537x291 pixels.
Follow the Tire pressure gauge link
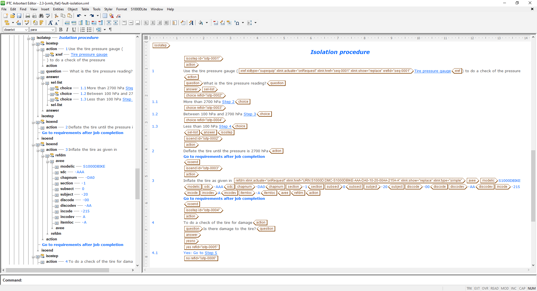click(x=432, y=71)
